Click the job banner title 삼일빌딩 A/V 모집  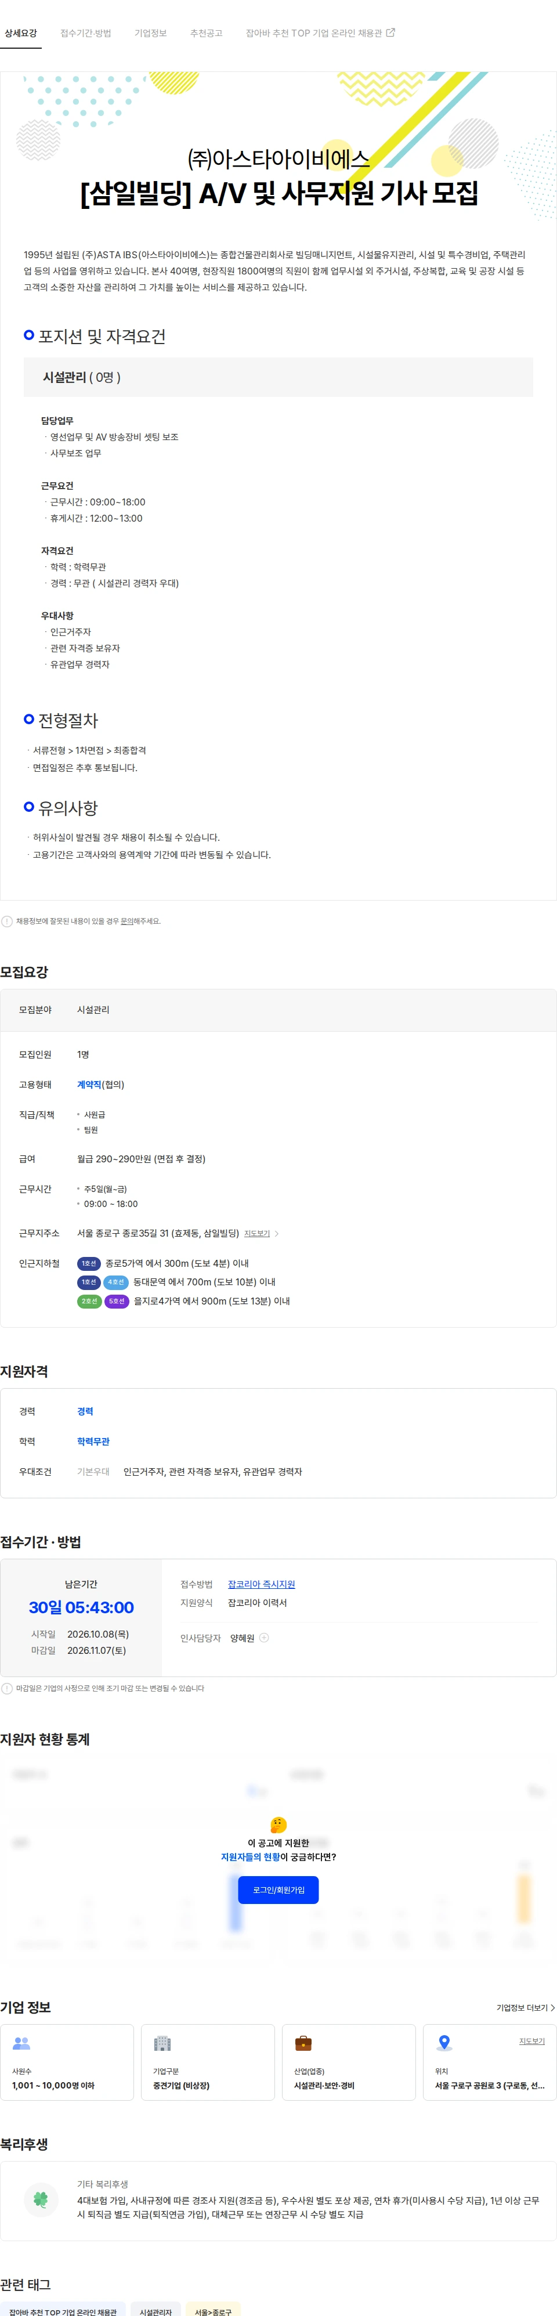278,193
